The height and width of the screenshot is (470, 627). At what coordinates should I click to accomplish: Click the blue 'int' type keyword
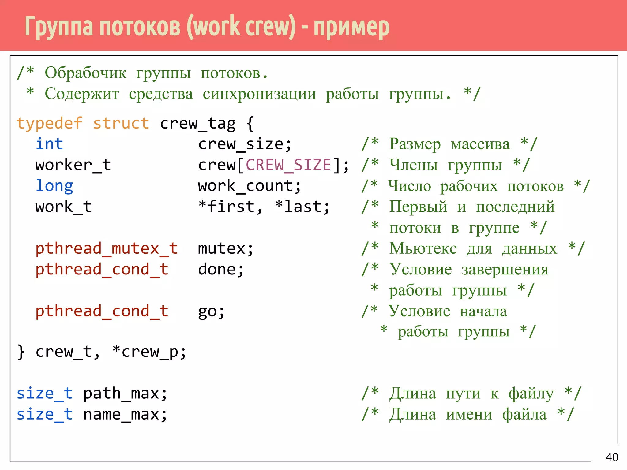click(49, 144)
